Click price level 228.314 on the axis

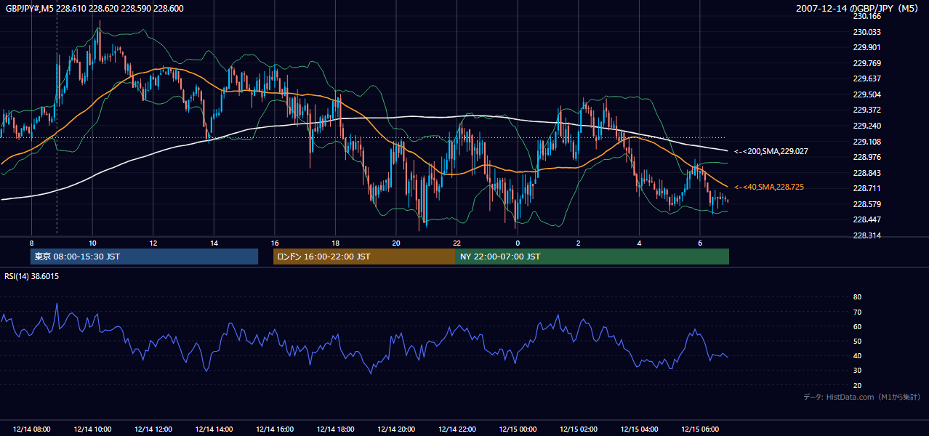[x=866, y=235]
